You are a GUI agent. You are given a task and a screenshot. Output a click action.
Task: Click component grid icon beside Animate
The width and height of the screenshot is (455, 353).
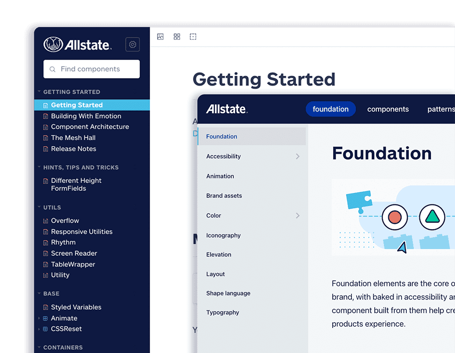[45, 318]
